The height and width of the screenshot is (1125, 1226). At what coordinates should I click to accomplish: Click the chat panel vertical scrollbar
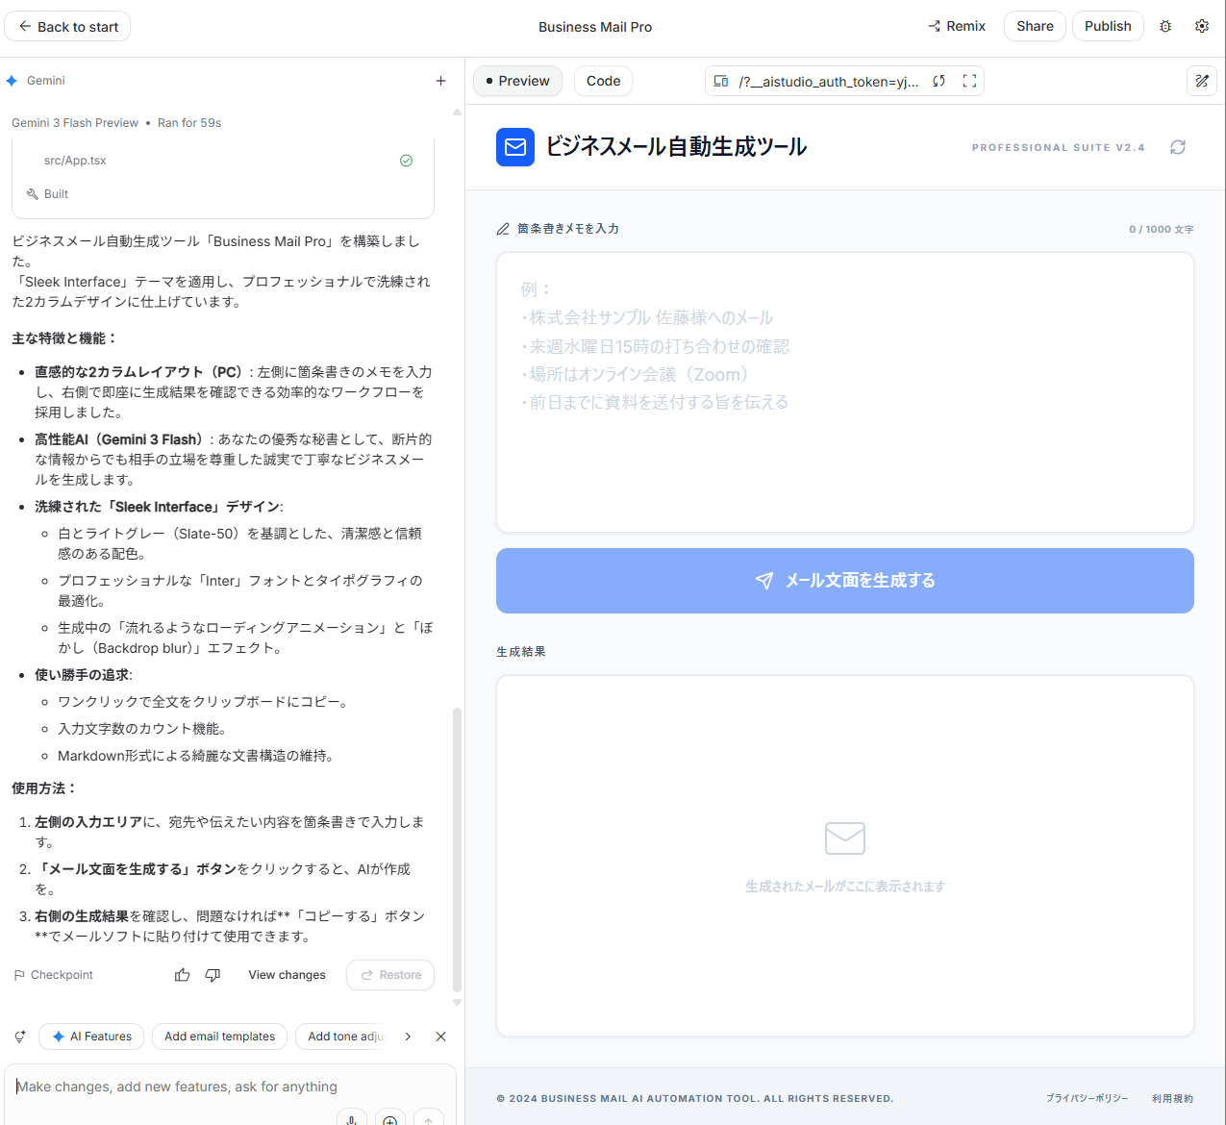point(457,850)
